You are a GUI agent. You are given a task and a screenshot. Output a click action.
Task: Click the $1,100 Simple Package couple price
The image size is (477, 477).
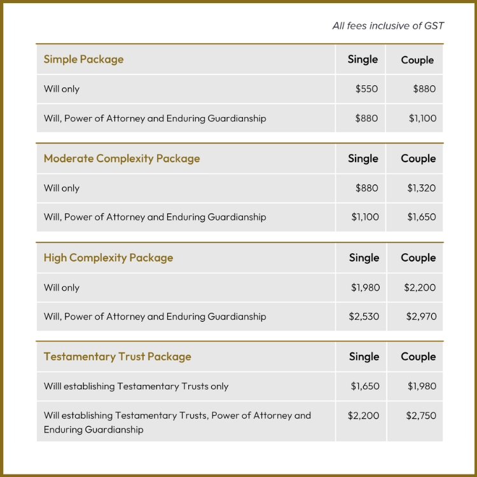(x=422, y=118)
